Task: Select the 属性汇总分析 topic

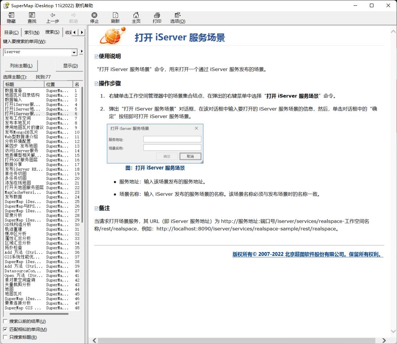Action: tap(18, 239)
